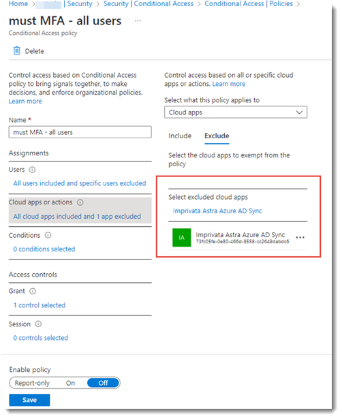Set Enable policy toggle to On
The image size is (342, 419).
click(71, 383)
